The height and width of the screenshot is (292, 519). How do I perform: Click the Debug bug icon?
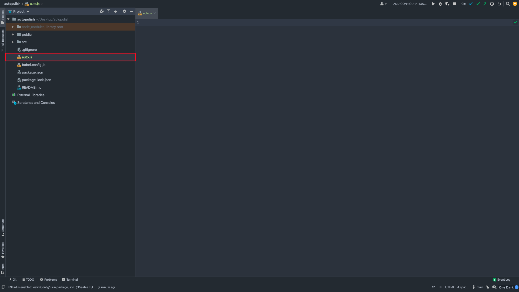[440, 4]
